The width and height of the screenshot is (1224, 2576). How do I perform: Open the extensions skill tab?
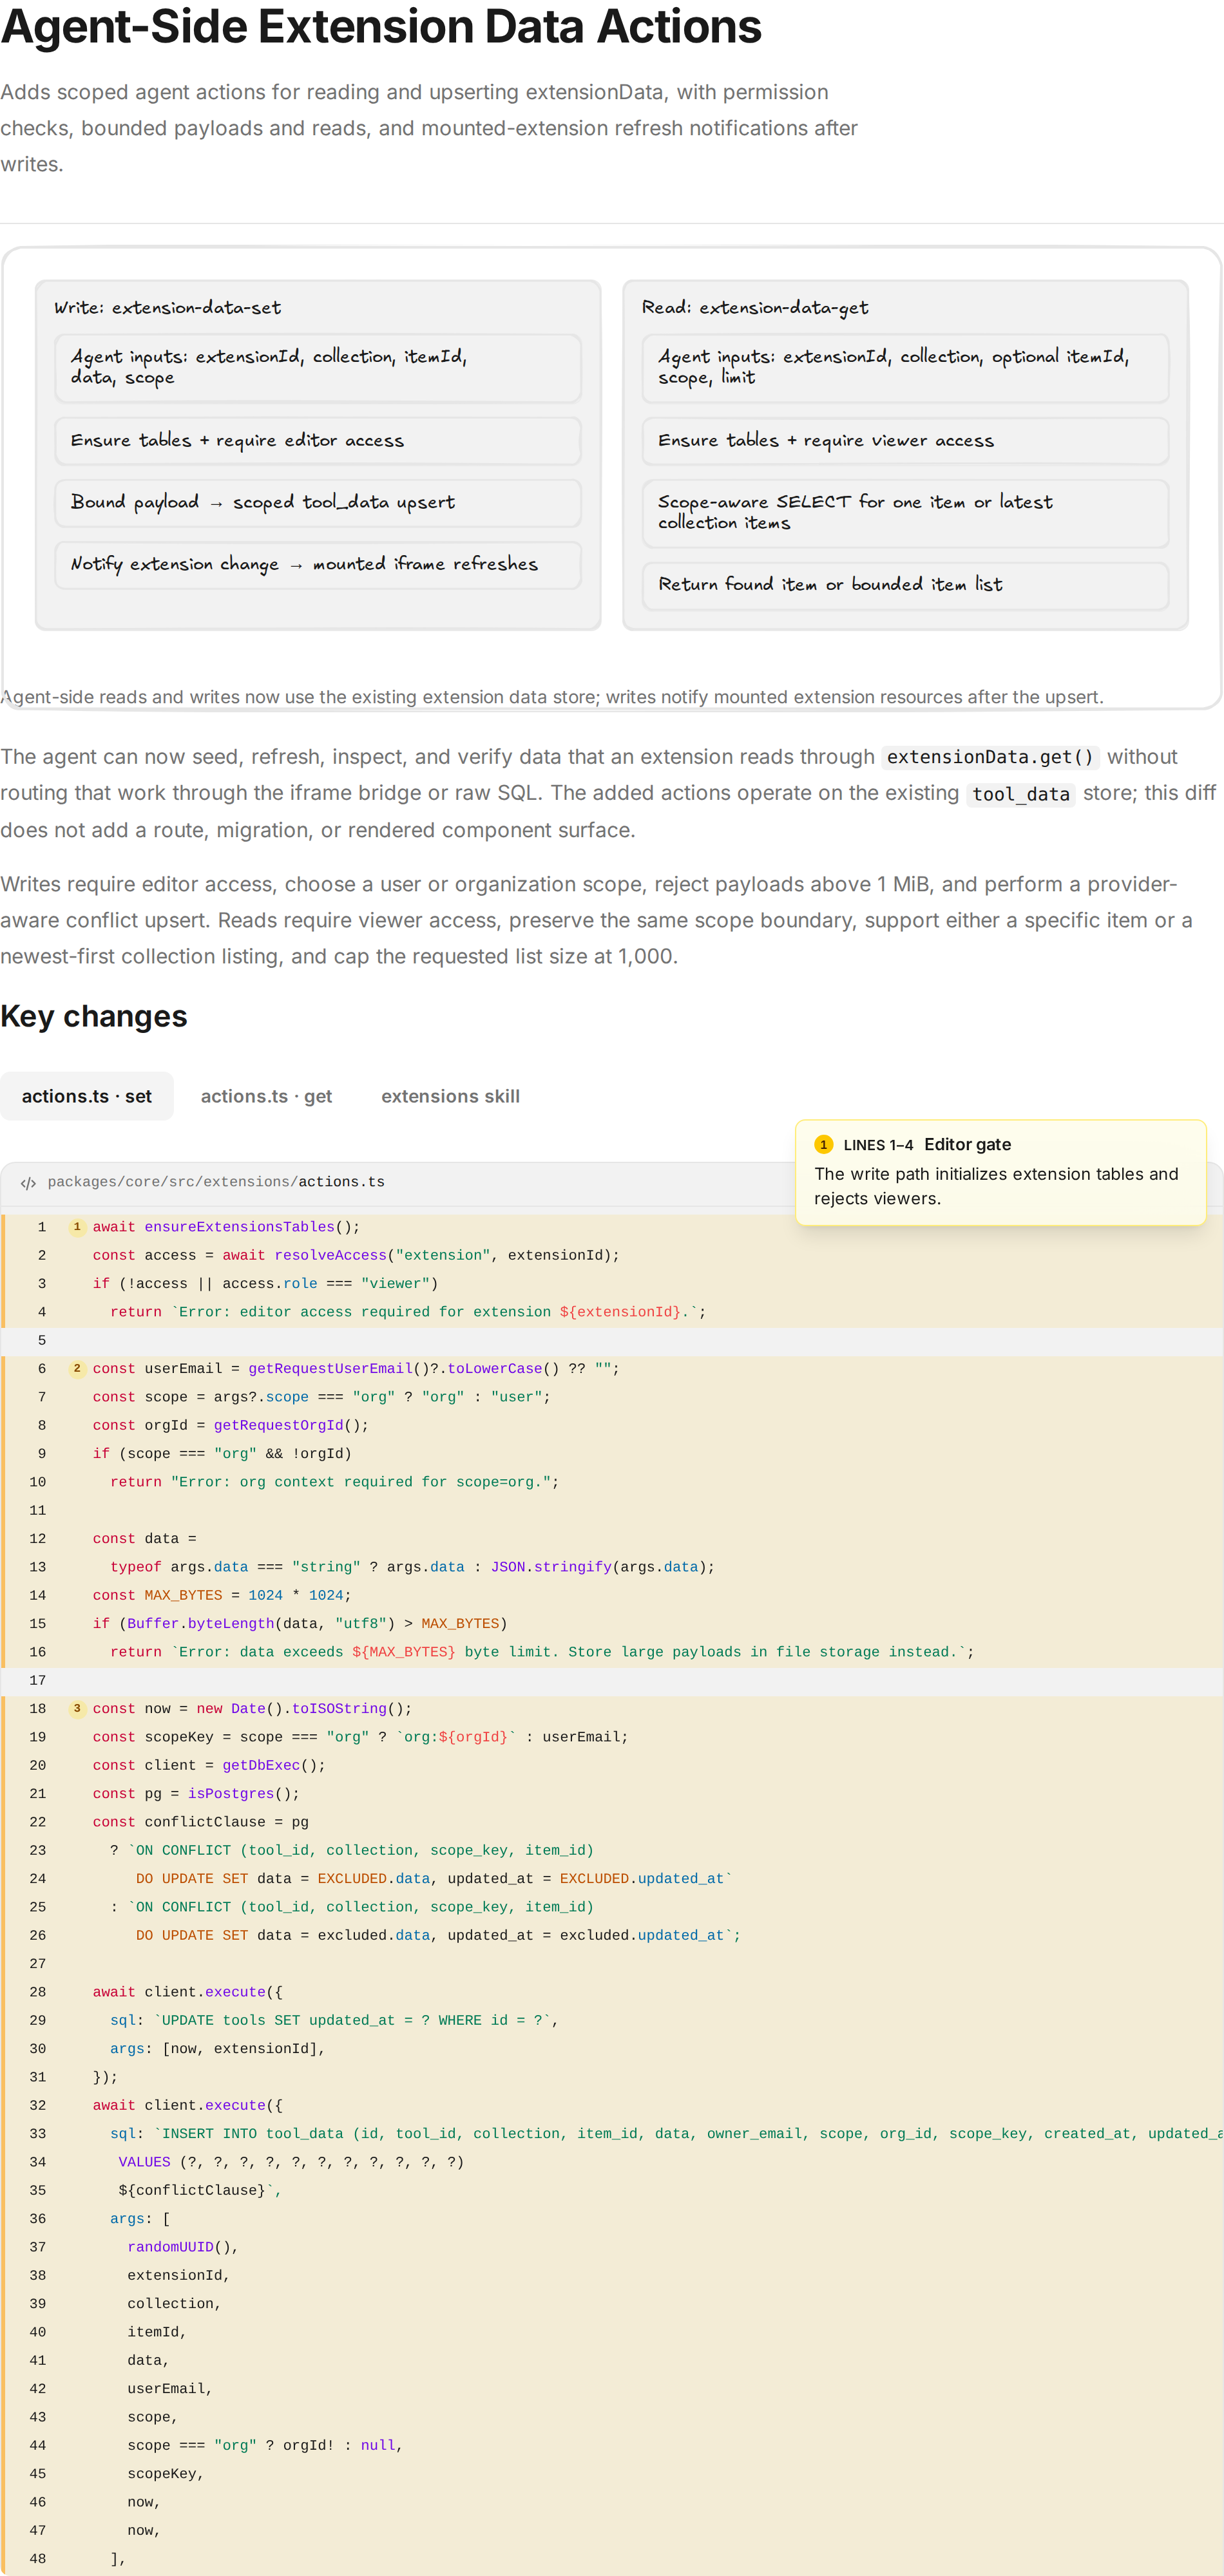coord(450,1097)
